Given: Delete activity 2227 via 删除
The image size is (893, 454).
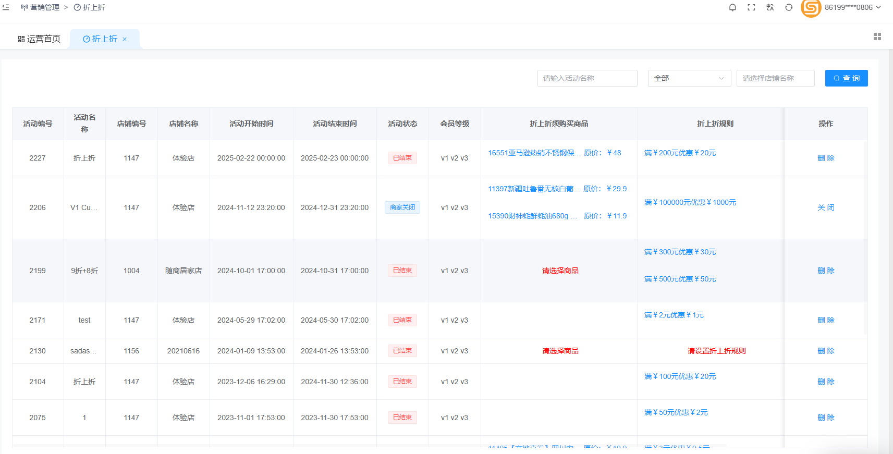Looking at the screenshot, I should click(826, 158).
